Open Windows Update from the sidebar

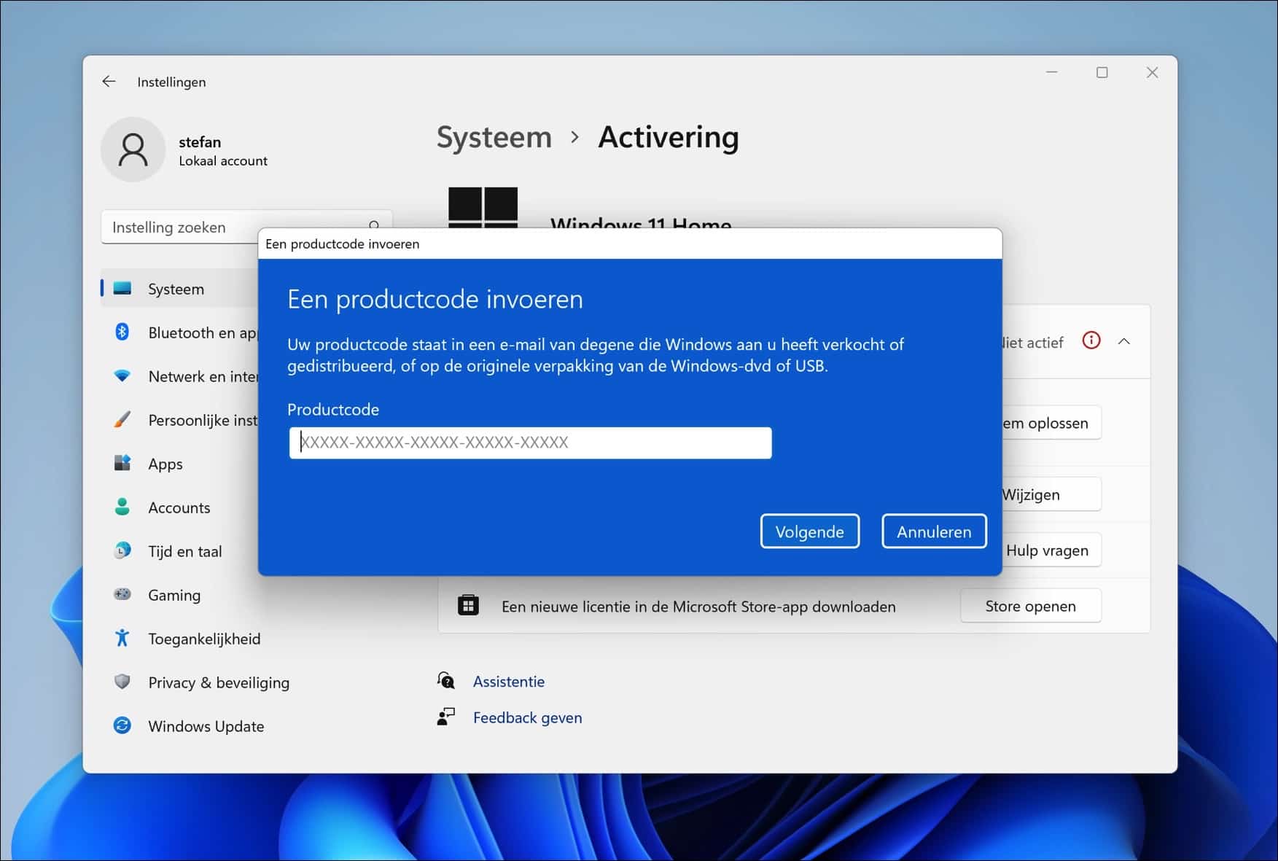tap(122, 726)
